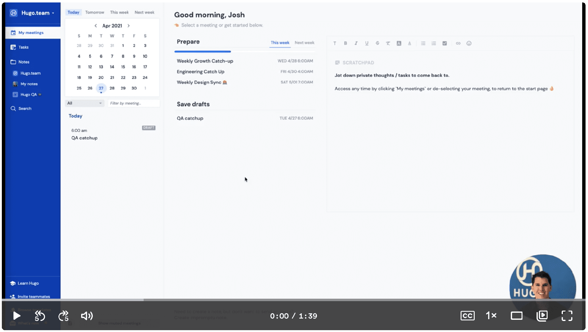
Task: Navigate to previous month using back arrow
Action: coord(95,25)
